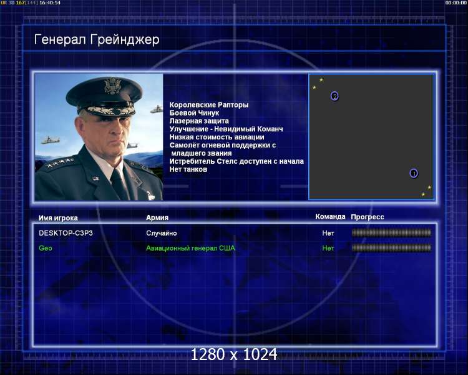
Task: Click the 00:00:00 timer at top right
Action: click(456, 2)
